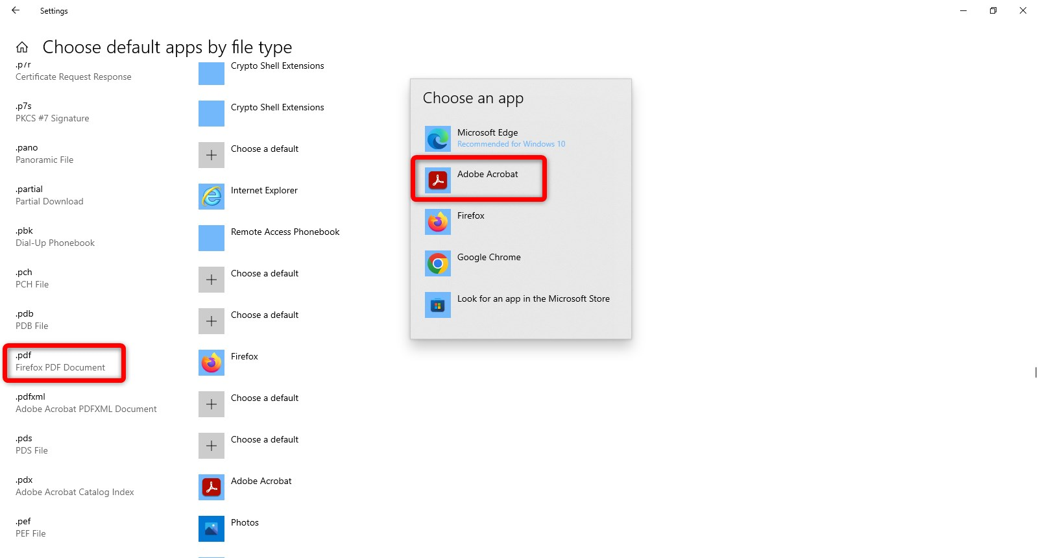Click the Choose an app popup title
Image resolution: width=1038 pixels, height=558 pixels.
click(x=473, y=98)
